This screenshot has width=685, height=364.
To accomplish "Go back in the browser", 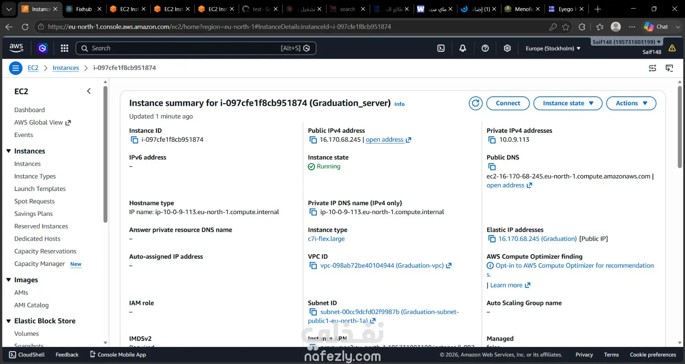I will click(x=9, y=27).
